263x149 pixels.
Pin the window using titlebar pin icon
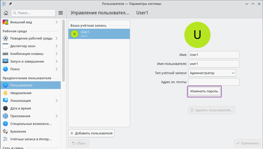(10, 4)
